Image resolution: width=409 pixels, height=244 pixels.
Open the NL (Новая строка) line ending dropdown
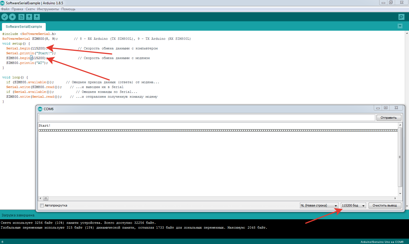tap(319, 205)
